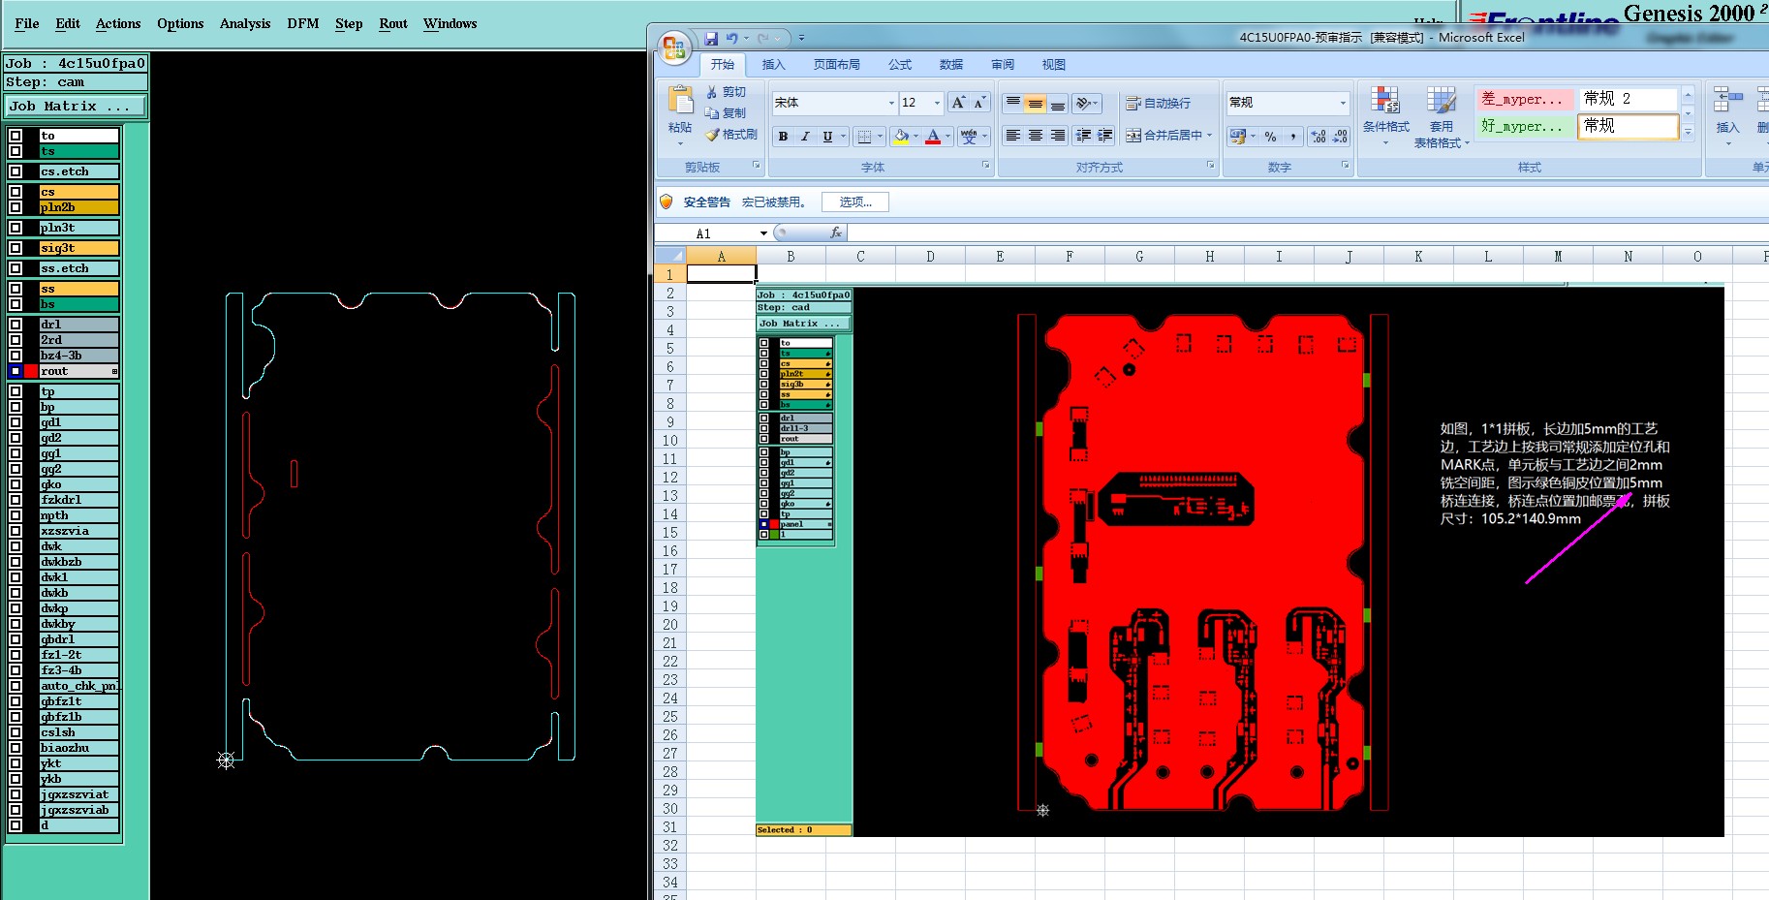Underline the selected cell text
1769x900 pixels.
pyautogui.click(x=827, y=137)
